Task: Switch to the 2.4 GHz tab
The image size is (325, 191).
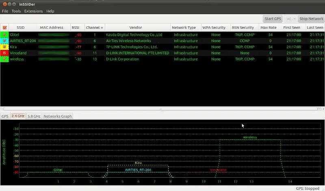Action: click(x=18, y=116)
